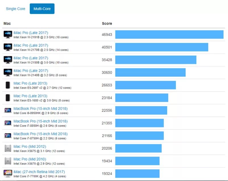Click iMac Pro icon in W-2140B row
This screenshot has width=228, height=181.
pyautogui.click(x=8, y=72)
